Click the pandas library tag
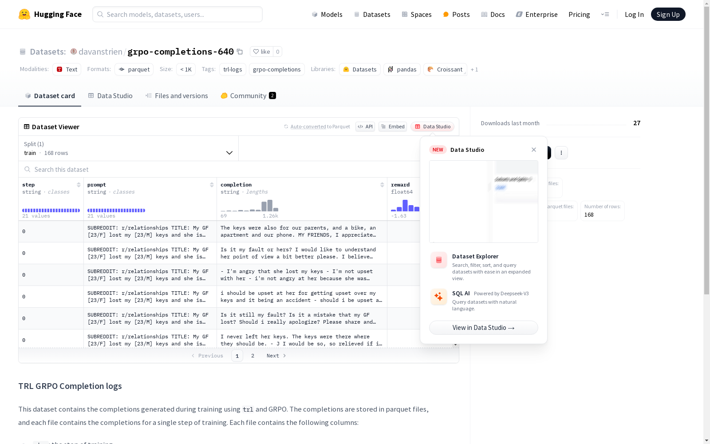 click(402, 69)
